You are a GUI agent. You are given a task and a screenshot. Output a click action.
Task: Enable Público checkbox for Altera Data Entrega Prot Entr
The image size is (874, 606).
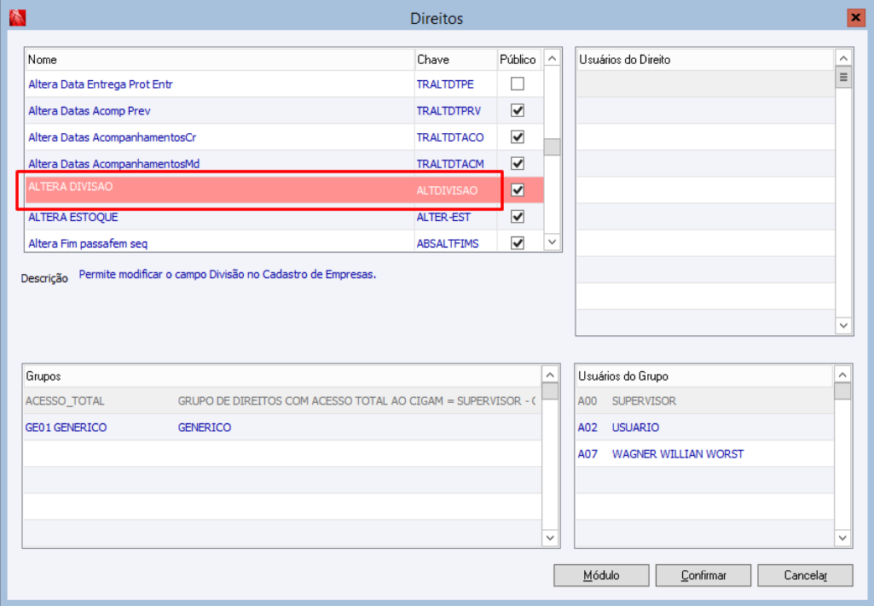518,84
